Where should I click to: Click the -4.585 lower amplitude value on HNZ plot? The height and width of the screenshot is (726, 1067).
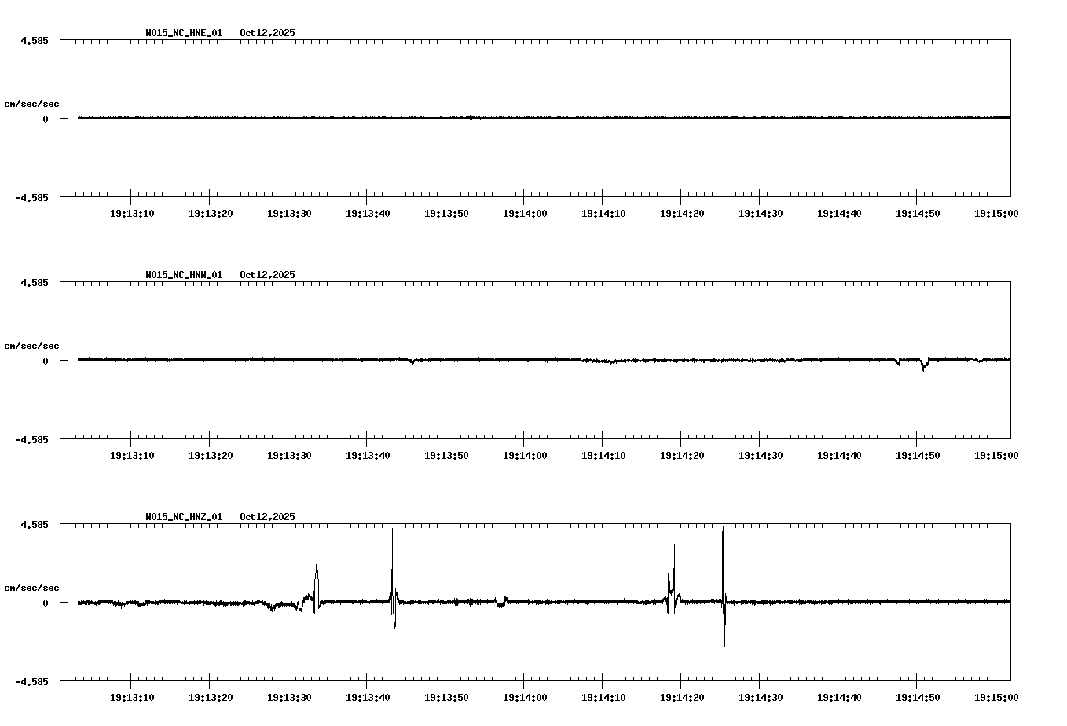point(32,683)
